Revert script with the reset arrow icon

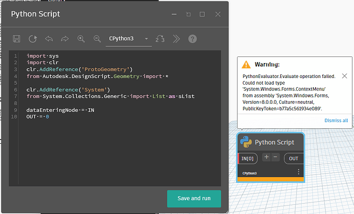tap(33, 39)
